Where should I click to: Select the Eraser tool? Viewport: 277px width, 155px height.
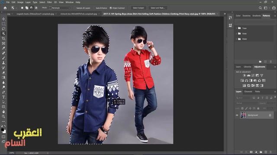pyautogui.click(x=3, y=73)
